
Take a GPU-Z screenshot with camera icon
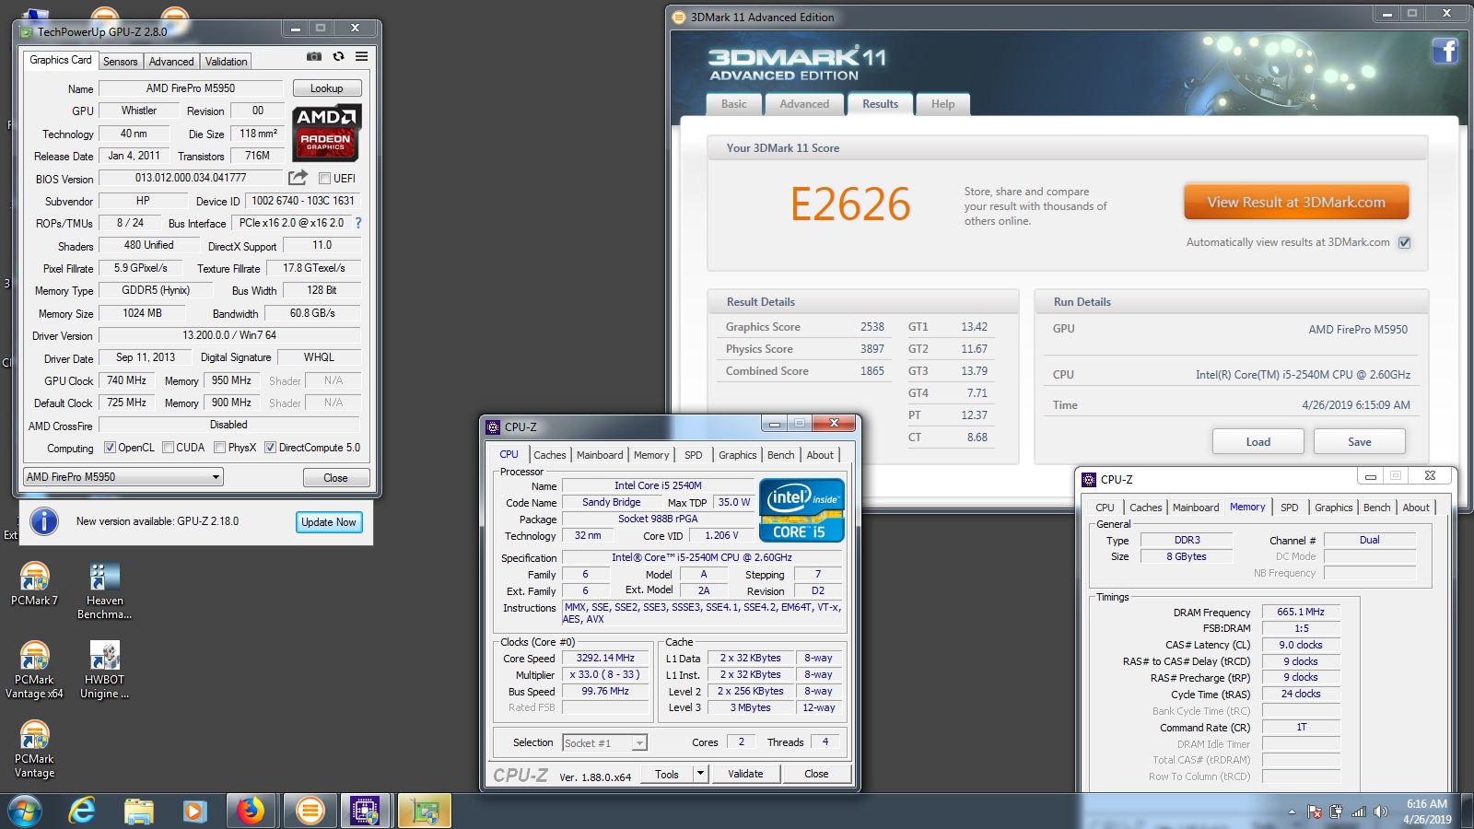[314, 56]
